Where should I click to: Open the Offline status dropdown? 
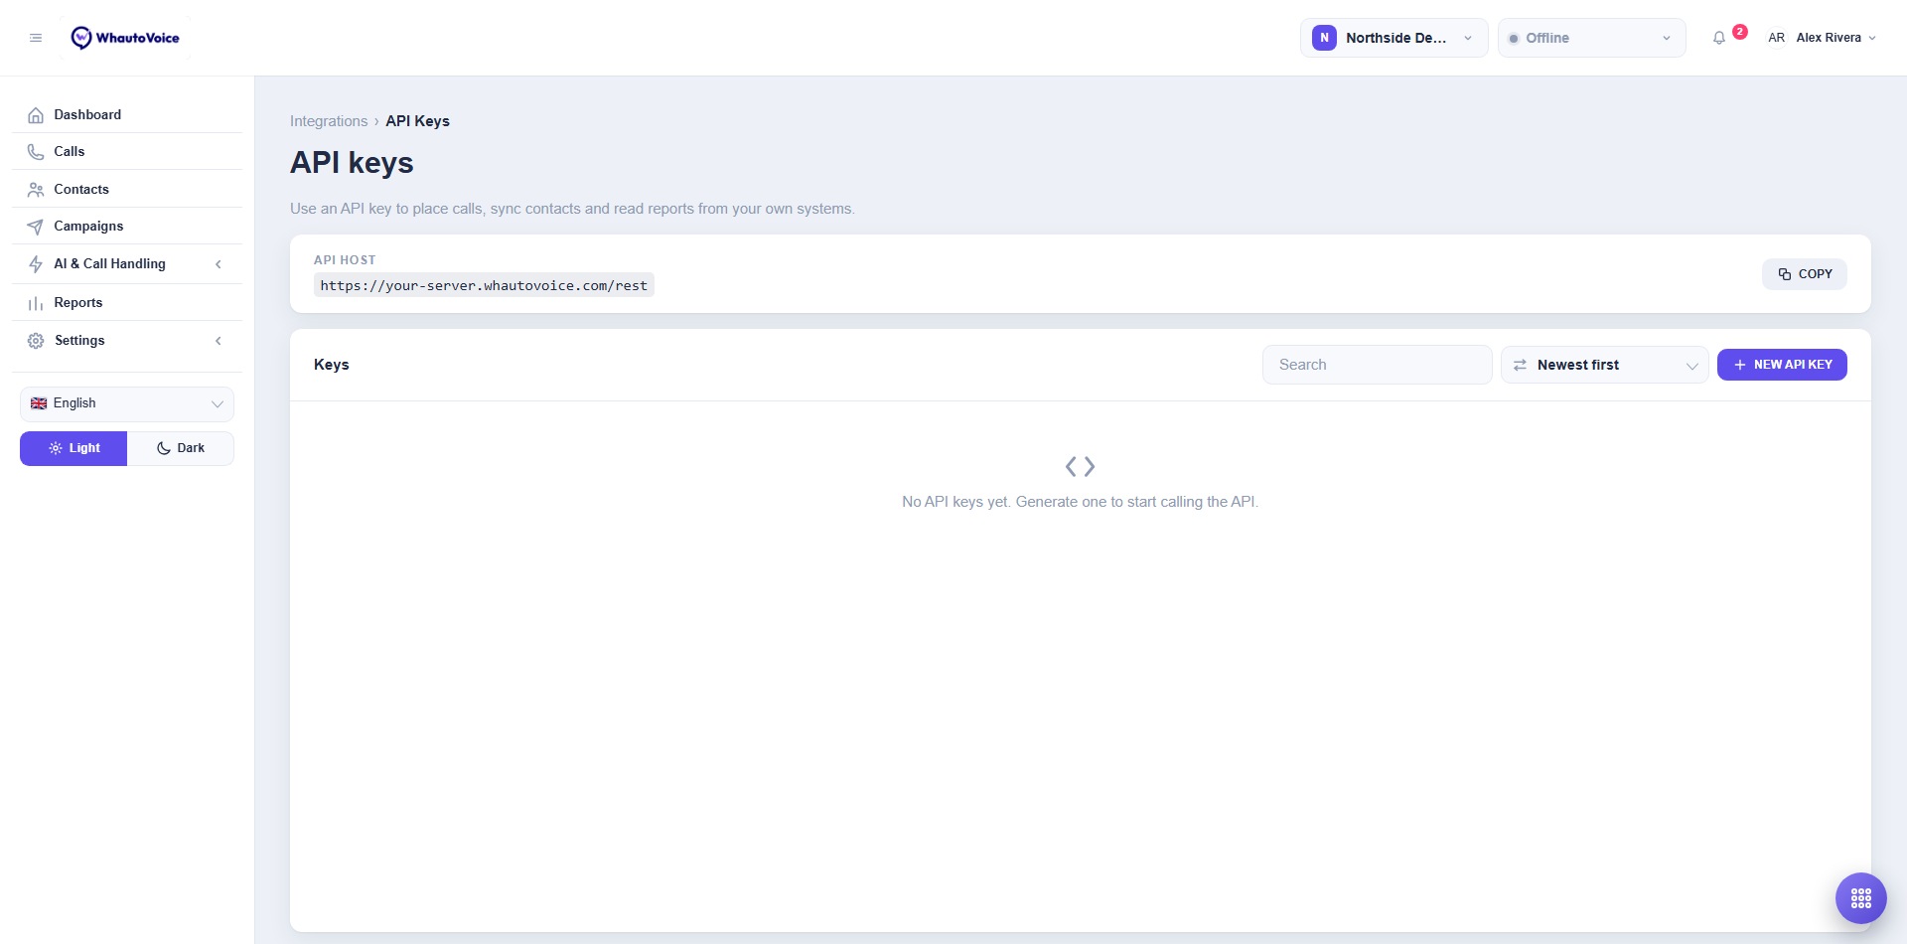pos(1591,38)
